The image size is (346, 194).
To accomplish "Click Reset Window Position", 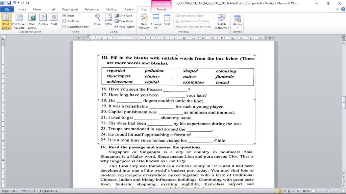I will tap(193, 27).
